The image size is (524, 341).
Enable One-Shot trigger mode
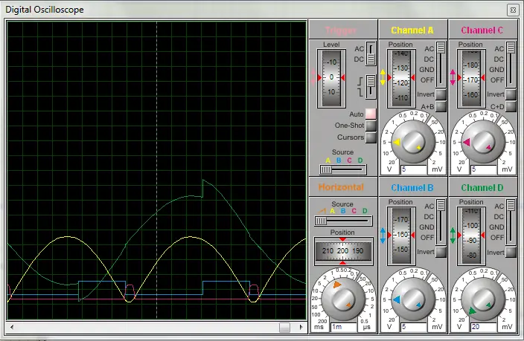coord(371,126)
